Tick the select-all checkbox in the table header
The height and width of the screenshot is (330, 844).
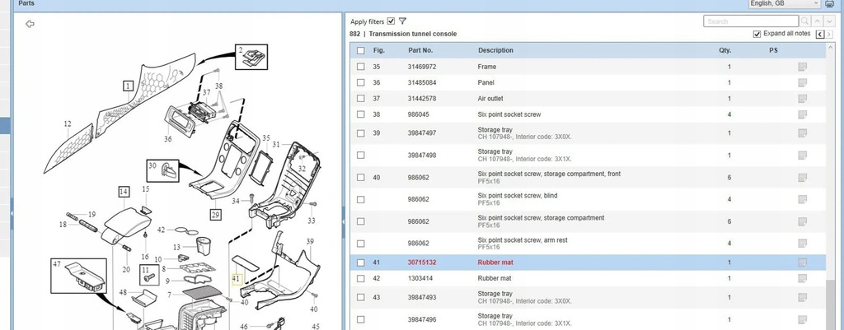coord(361,50)
